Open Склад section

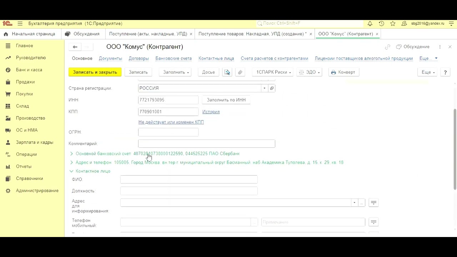[22, 106]
